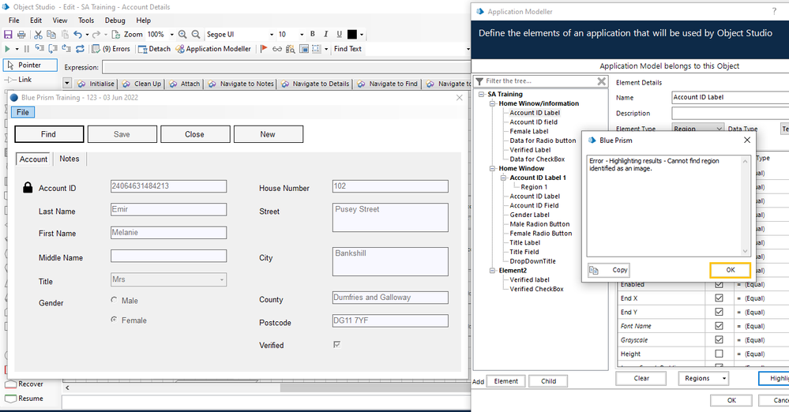
Task: Click the zoom in magnifier icon
Action: point(182,35)
